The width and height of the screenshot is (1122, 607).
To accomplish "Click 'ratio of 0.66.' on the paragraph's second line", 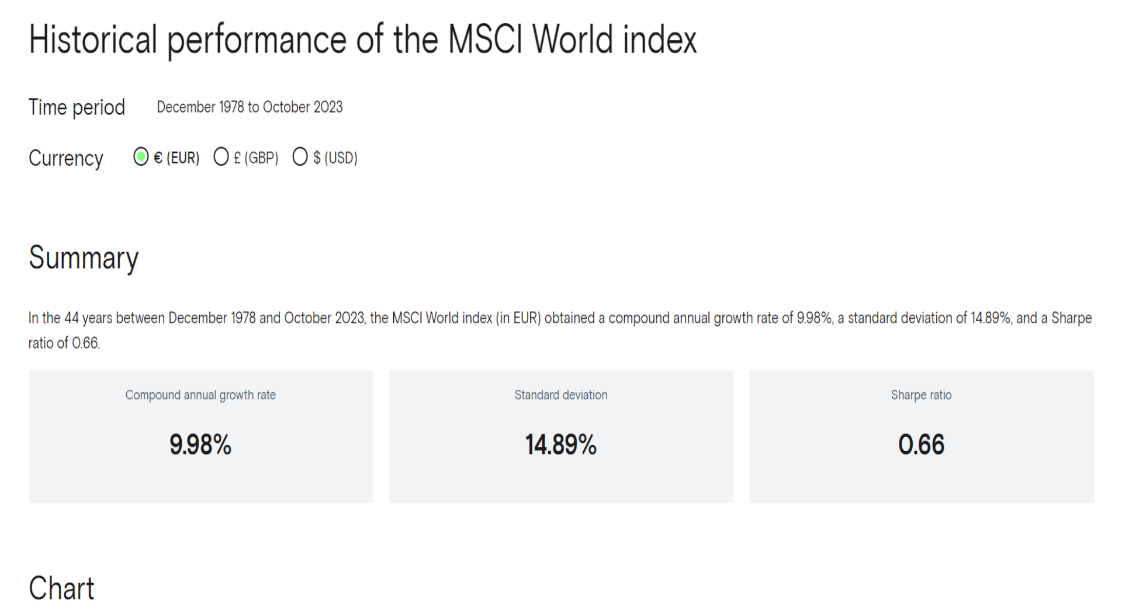I will coord(64,343).
